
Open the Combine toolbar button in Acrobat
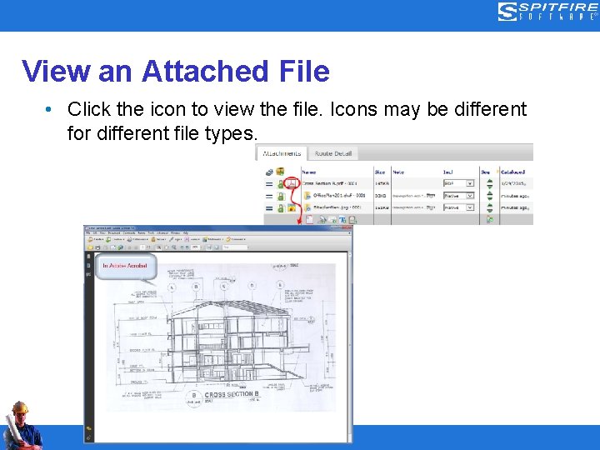(115, 239)
